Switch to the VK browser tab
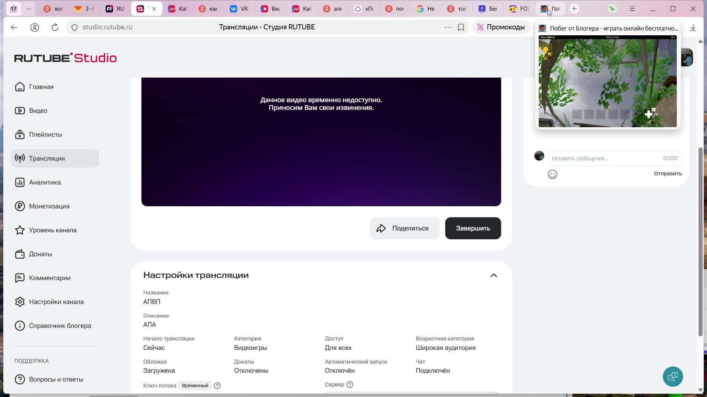The width and height of the screenshot is (707, 397). (239, 9)
